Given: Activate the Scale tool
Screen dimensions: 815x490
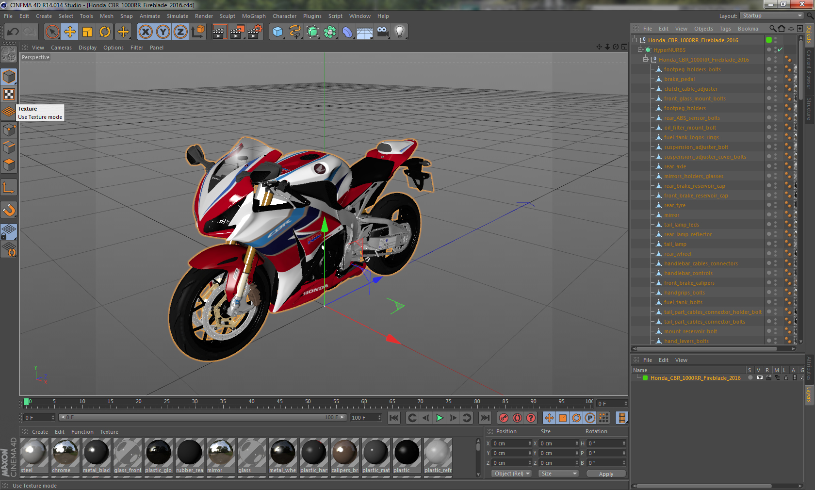Looking at the screenshot, I should tap(87, 32).
